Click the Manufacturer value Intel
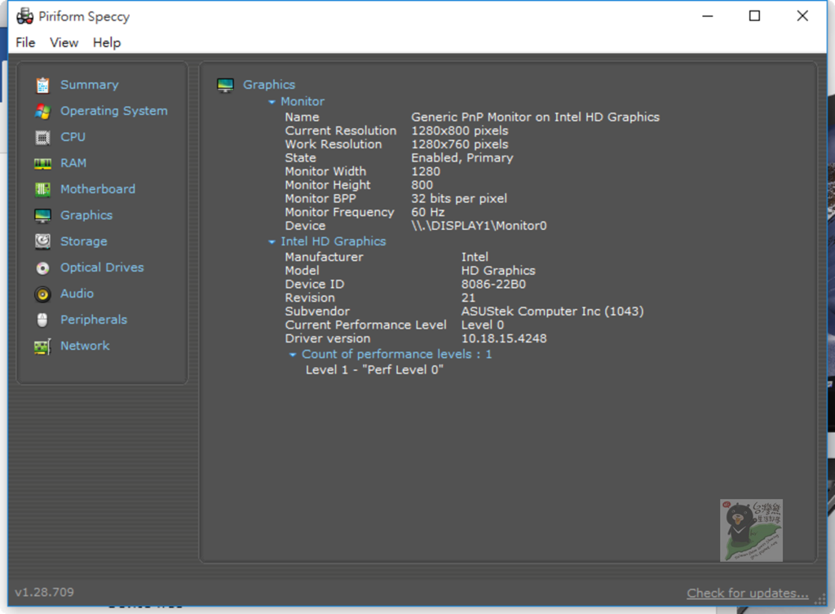Image resolution: width=835 pixels, height=614 pixels. point(475,257)
